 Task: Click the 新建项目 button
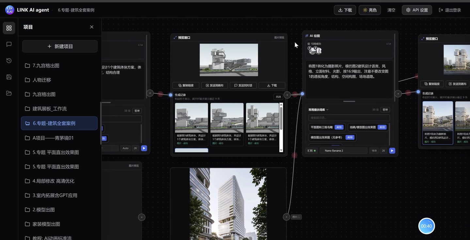click(x=60, y=46)
